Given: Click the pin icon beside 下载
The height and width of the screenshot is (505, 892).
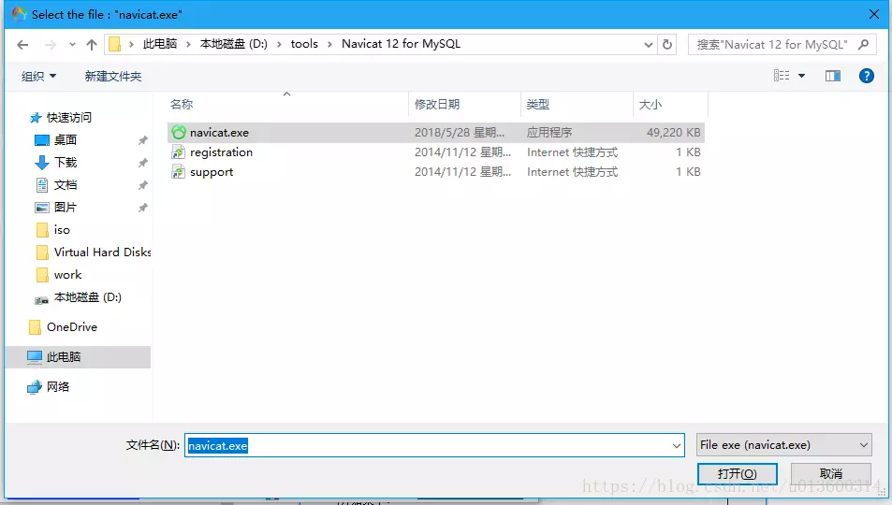Looking at the screenshot, I should [143, 163].
